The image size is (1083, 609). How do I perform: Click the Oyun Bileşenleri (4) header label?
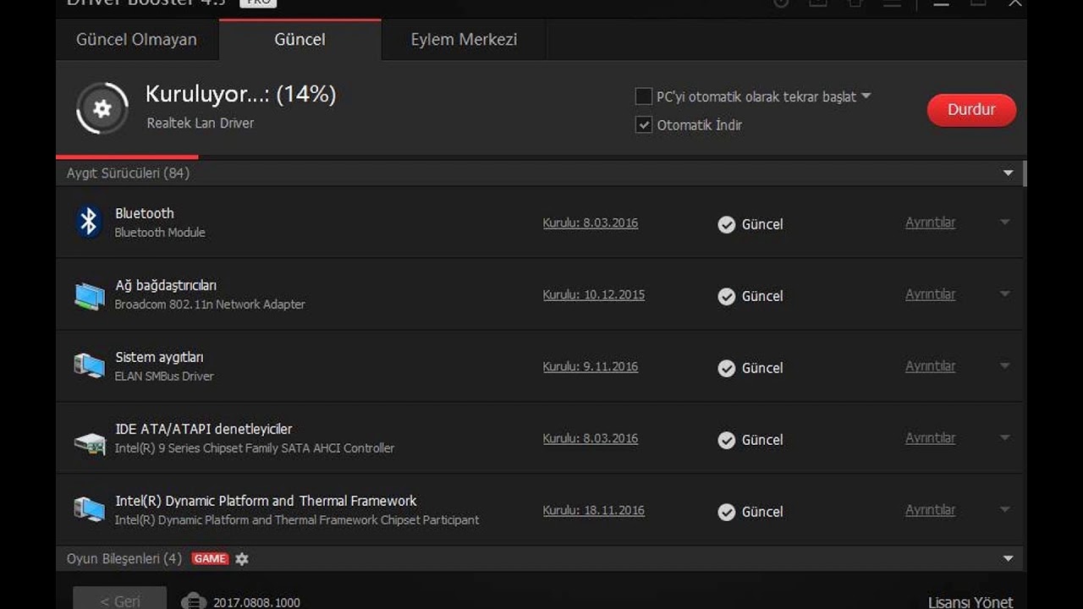pyautogui.click(x=124, y=559)
